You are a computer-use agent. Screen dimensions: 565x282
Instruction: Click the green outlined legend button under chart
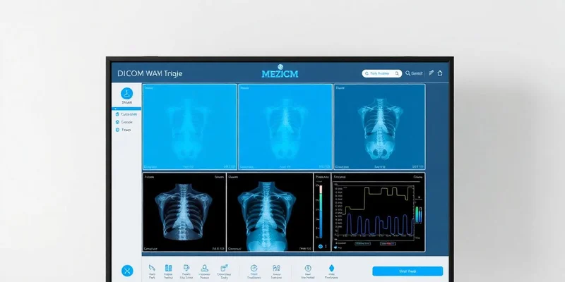tap(362, 243)
